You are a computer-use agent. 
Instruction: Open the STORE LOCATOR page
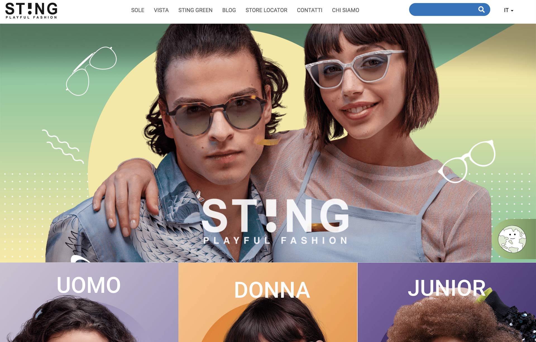(266, 10)
